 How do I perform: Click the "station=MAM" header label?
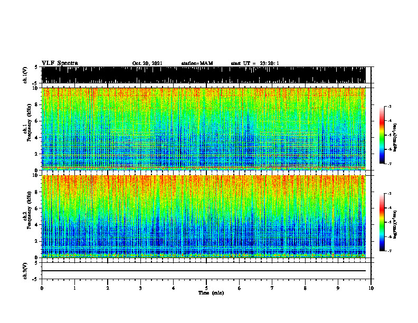(x=197, y=63)
